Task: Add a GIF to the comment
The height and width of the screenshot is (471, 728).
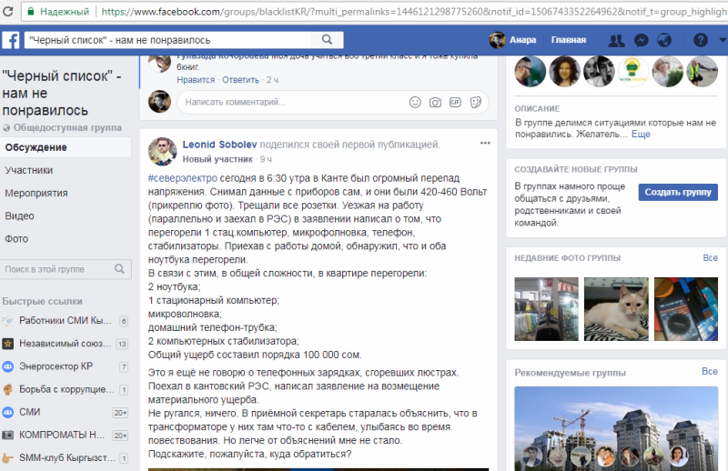Action: tap(455, 103)
